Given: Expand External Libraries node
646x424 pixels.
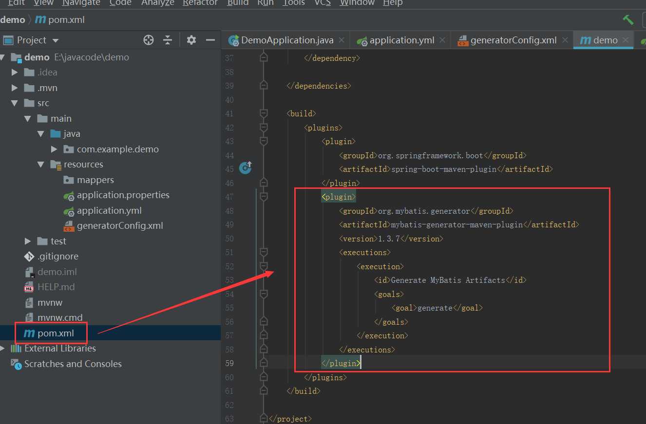Looking at the screenshot, I should point(2,349).
